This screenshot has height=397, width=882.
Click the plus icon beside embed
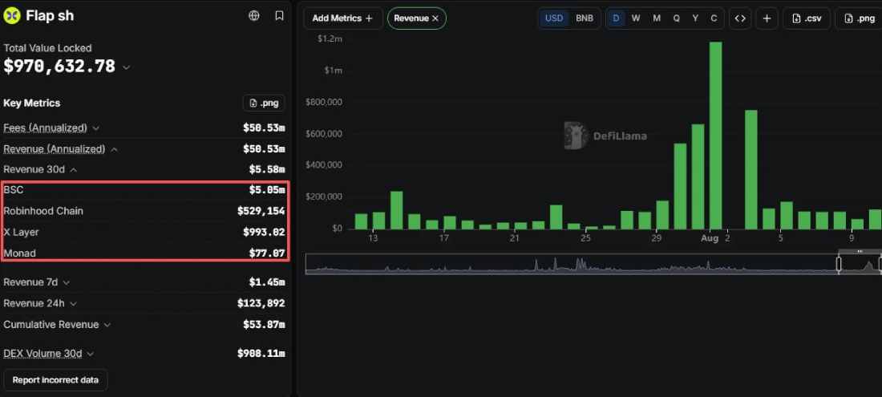(x=767, y=18)
